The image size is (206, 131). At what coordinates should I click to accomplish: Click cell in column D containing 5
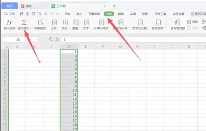point(69,69)
